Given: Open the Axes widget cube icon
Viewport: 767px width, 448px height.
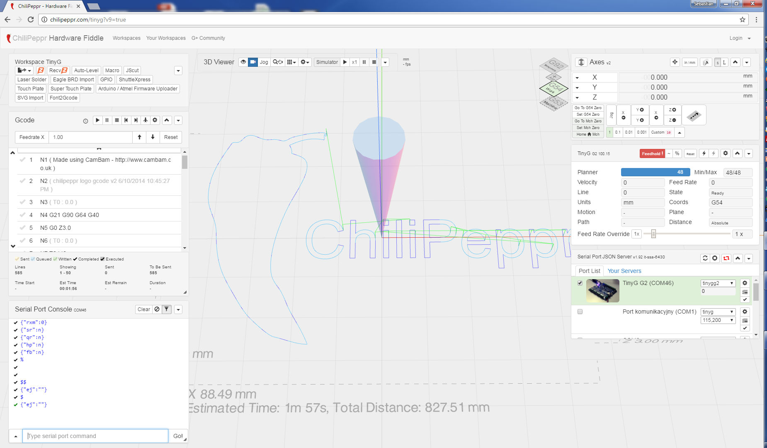Looking at the screenshot, I should tap(581, 62).
